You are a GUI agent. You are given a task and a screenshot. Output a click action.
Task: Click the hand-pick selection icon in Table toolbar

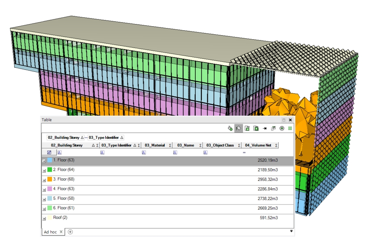[x=230, y=128]
